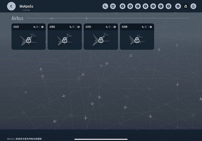
Task: Open the locked A35K card
Action: point(101,37)
